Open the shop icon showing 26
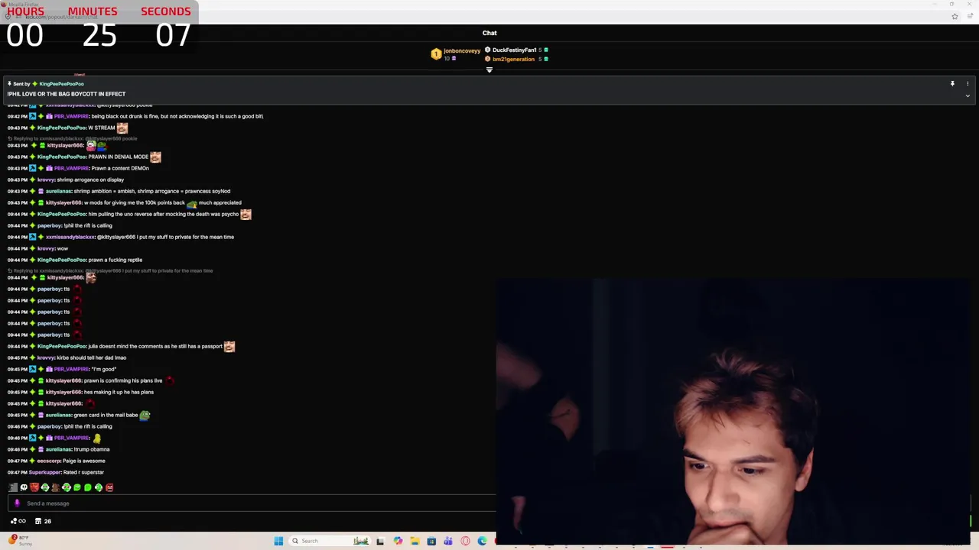979x550 pixels. (43, 521)
